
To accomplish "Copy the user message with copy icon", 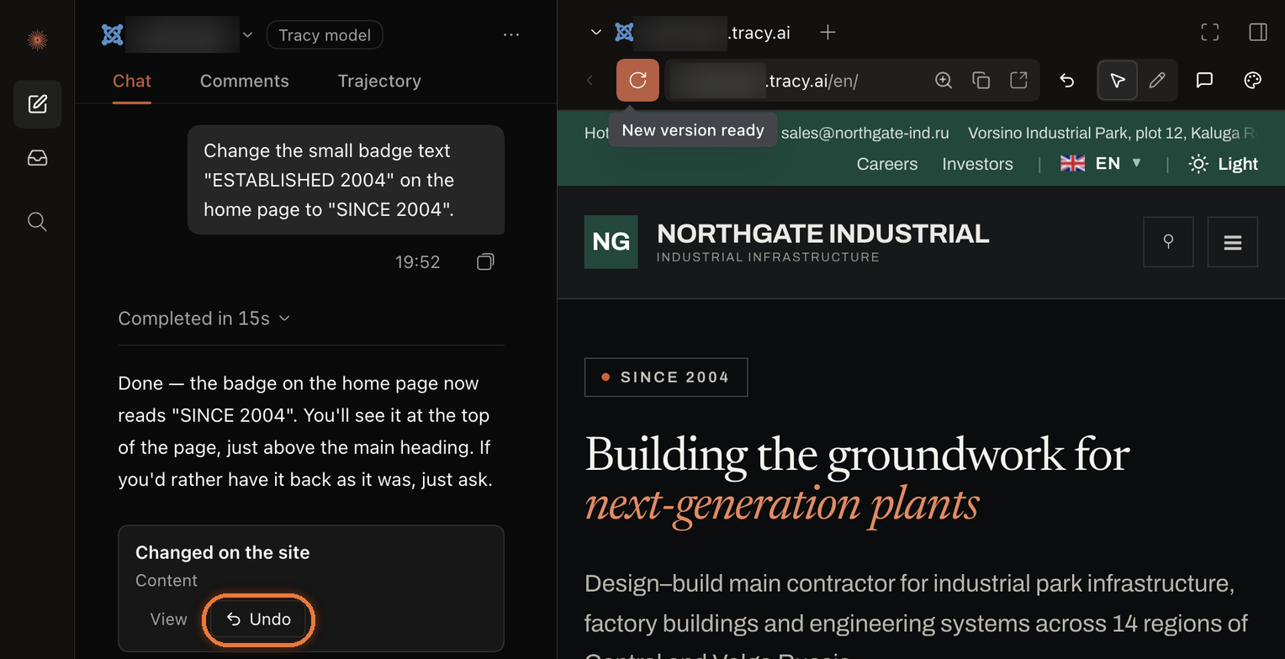I will tap(485, 262).
